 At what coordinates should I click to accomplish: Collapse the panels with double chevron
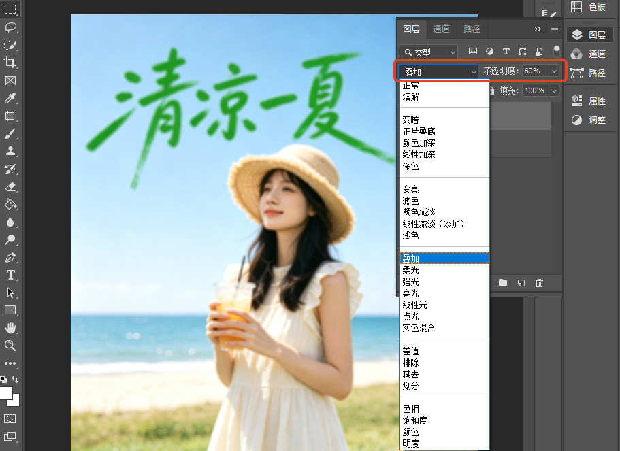[x=538, y=29]
